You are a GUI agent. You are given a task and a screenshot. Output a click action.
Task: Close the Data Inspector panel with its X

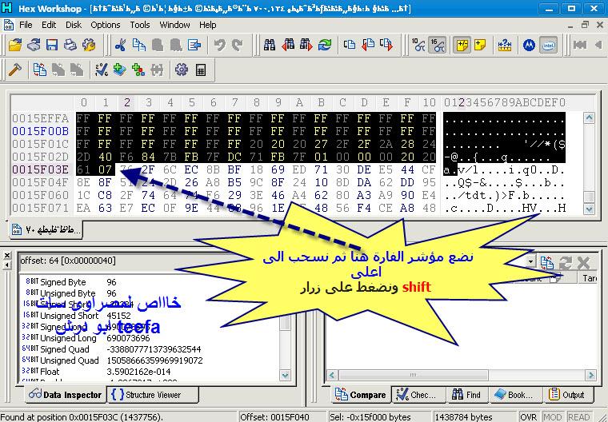(7, 256)
